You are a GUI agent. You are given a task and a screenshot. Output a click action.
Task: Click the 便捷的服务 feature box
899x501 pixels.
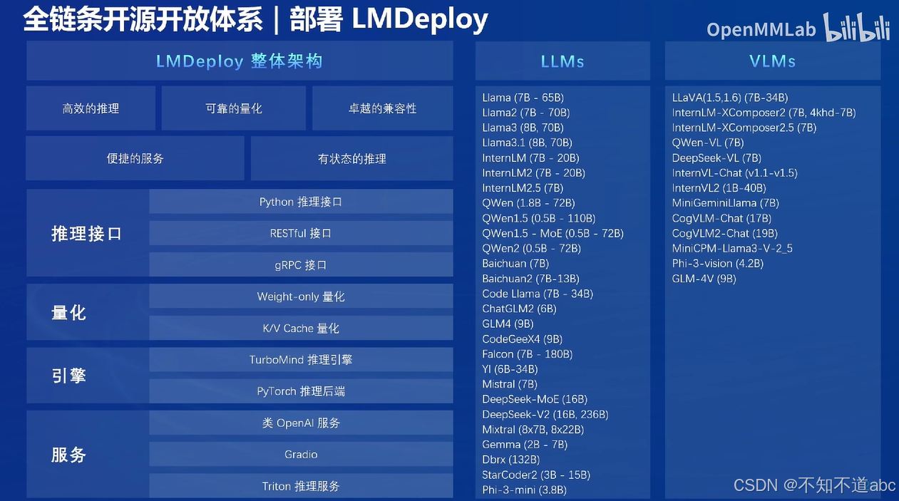click(135, 158)
